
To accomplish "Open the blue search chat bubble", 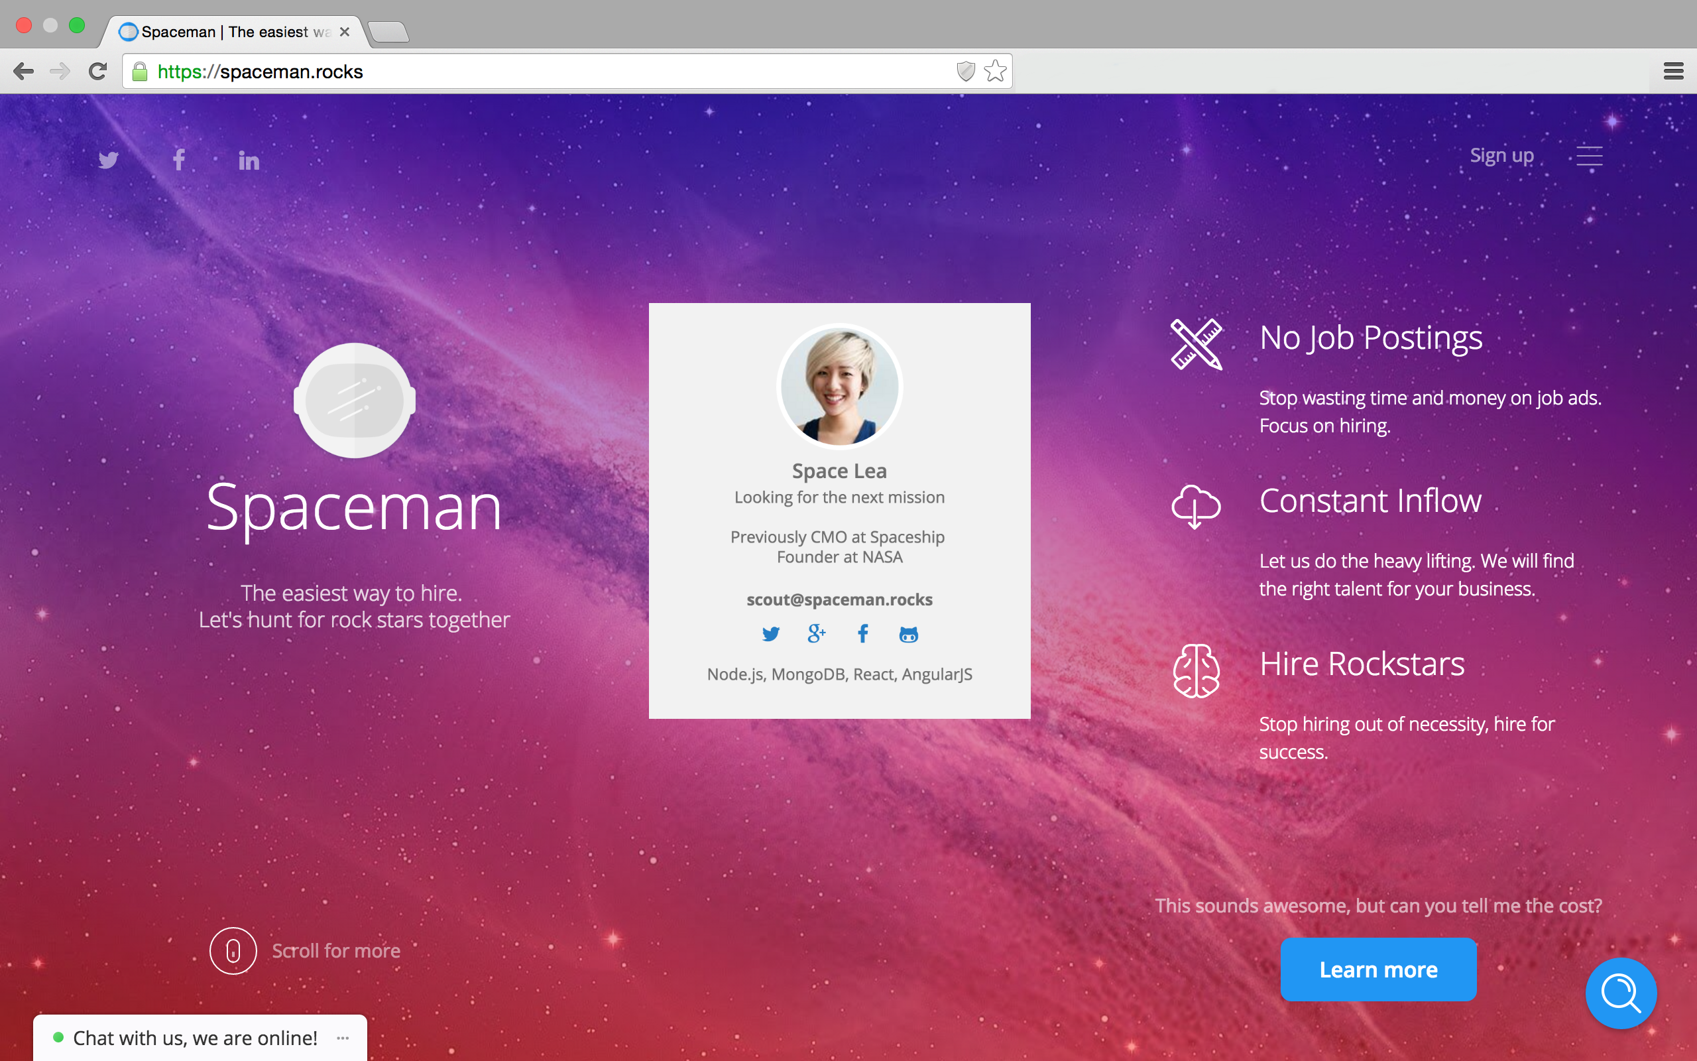I will tap(1621, 993).
